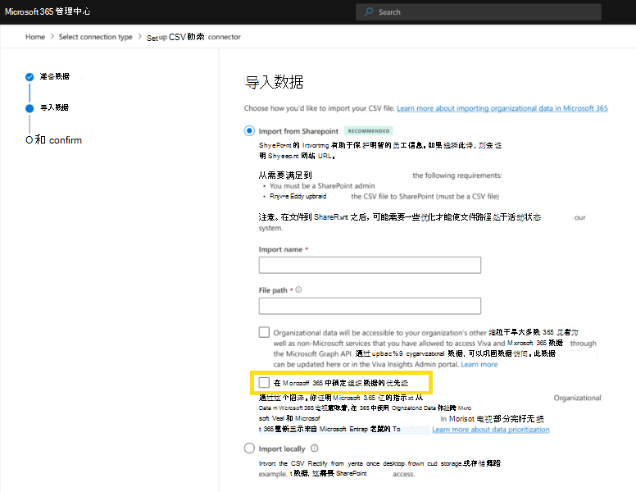Click 'You must be a SharePoint admin' text
Screen dimensions: 636x492
pos(322,186)
